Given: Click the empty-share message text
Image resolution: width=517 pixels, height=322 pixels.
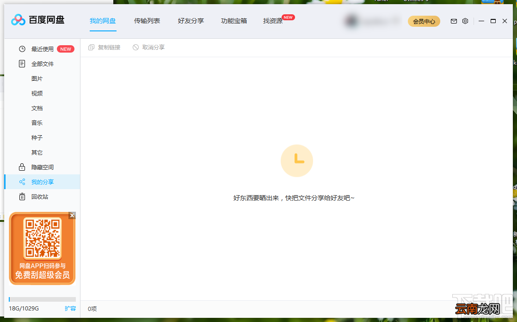Looking at the screenshot, I should (x=294, y=198).
